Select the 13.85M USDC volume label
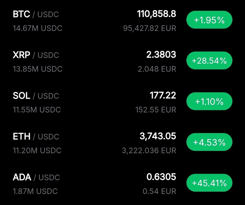This screenshot has height=205, width=245. (x=38, y=69)
